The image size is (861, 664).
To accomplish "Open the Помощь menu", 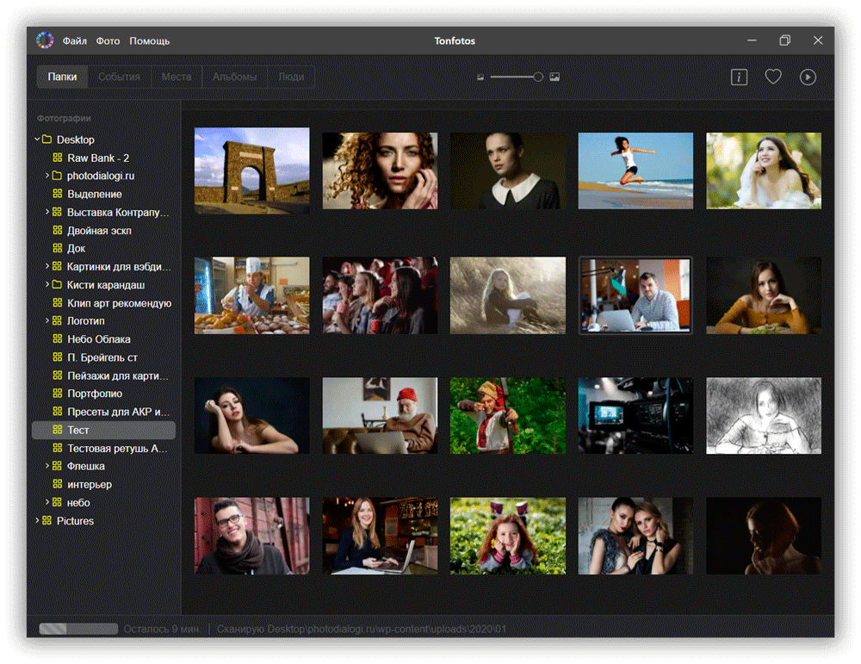I will pyautogui.click(x=149, y=40).
